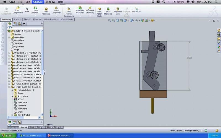Open the Motion Study 1 tab
This screenshot has height=138, width=221.
pyautogui.click(x=37, y=128)
